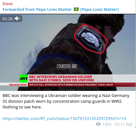Screen dimensions: 136x128
Task: Click the green RT logo in video
Action: (x=24, y=78)
